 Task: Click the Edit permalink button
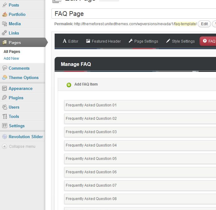click(x=204, y=24)
